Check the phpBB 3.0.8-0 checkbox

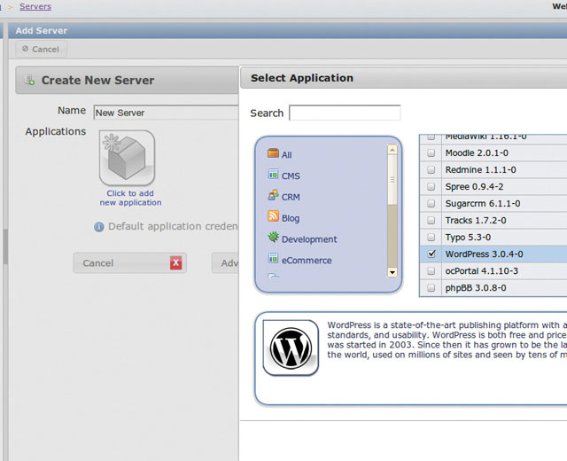click(x=431, y=287)
